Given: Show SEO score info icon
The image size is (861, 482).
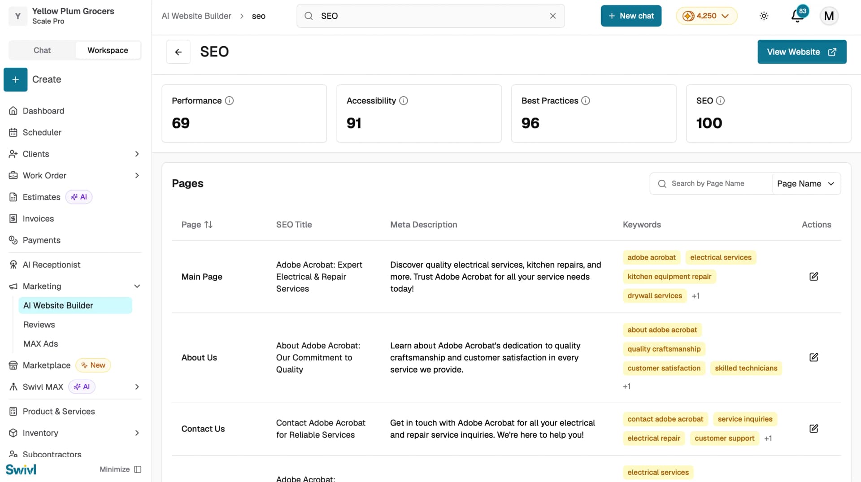Looking at the screenshot, I should click(x=720, y=101).
